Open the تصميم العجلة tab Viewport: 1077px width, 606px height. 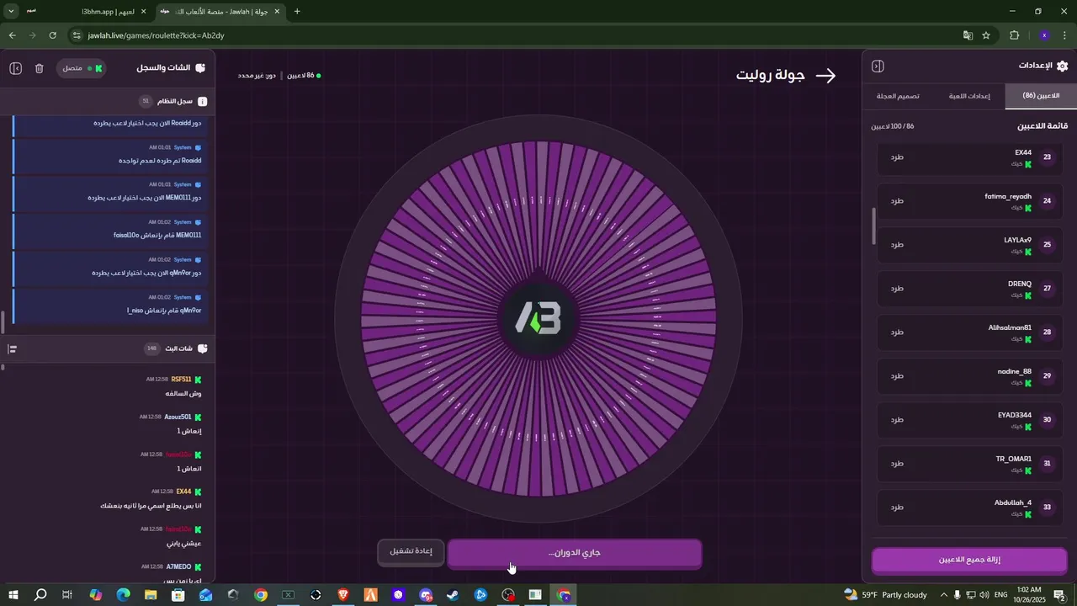point(898,96)
